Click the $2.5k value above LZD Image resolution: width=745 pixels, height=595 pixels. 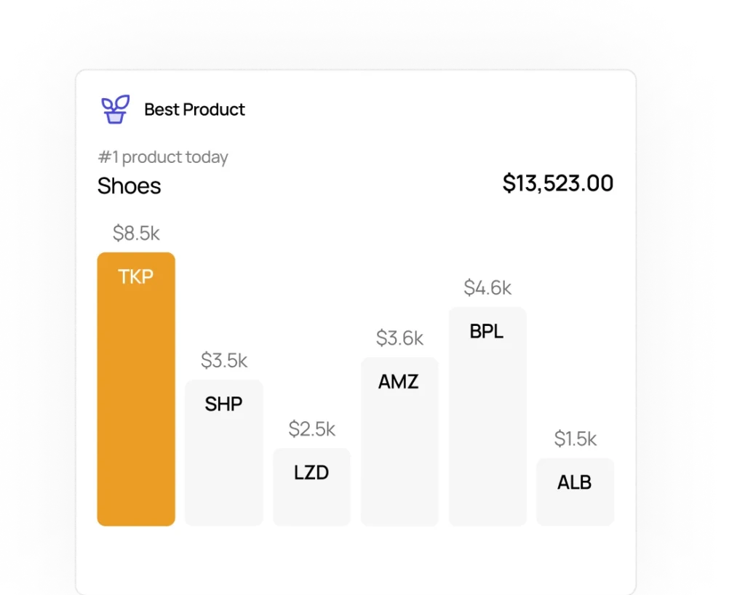tap(311, 429)
